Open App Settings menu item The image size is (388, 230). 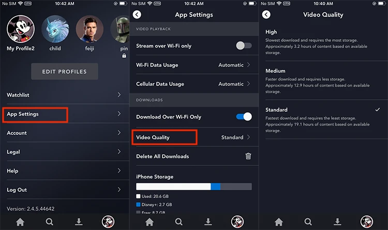pyautogui.click(x=64, y=114)
